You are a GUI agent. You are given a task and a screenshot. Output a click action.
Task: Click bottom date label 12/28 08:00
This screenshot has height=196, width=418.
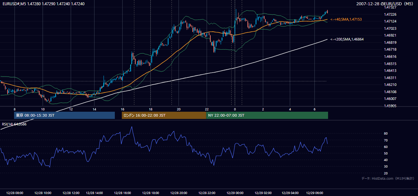point(14,193)
